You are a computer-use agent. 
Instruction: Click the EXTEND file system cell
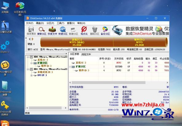click(119, 67)
